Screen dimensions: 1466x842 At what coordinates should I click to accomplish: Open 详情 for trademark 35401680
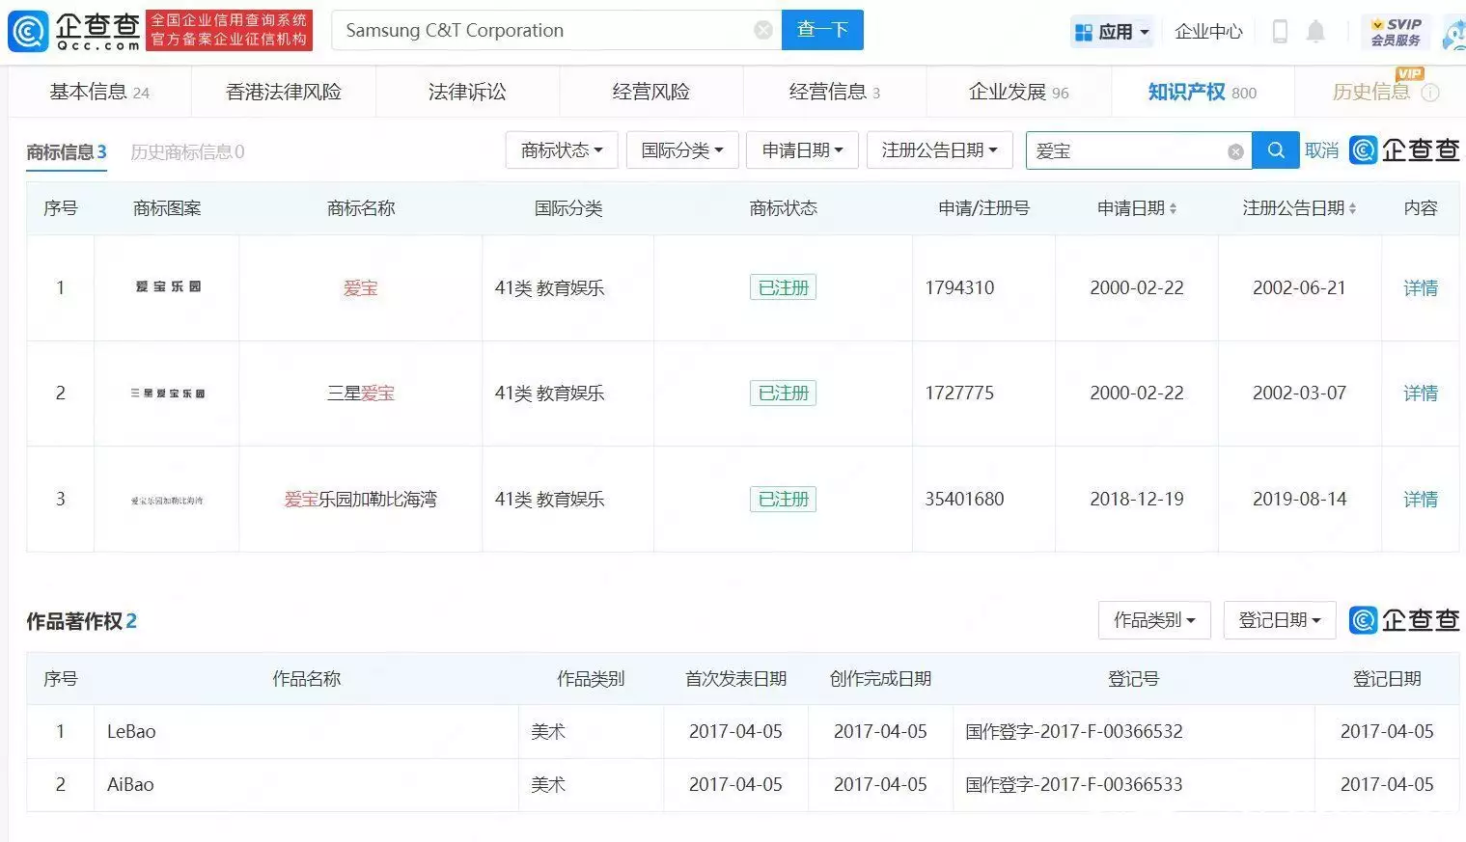1421,500
